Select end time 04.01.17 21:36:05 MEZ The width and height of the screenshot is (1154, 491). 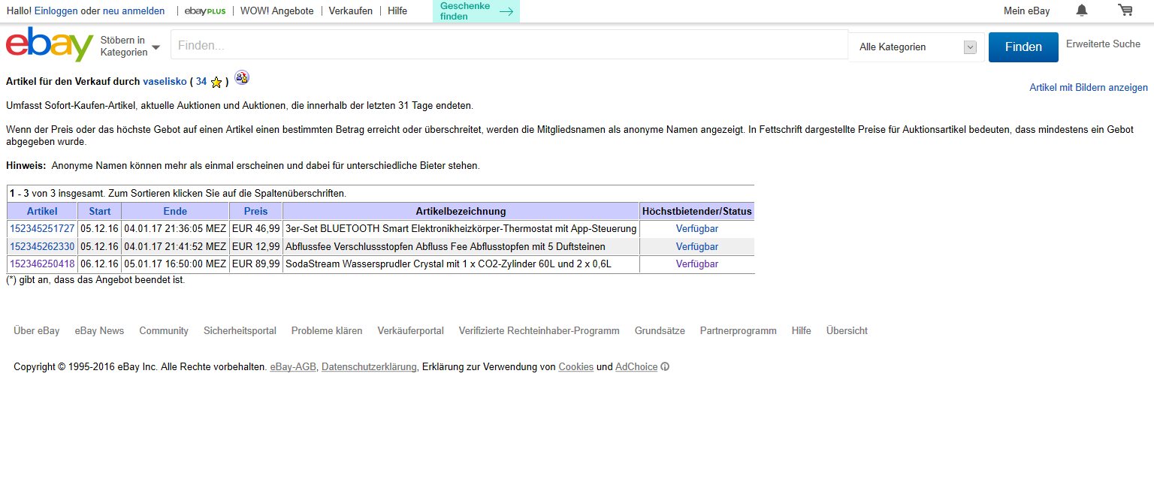coord(175,228)
